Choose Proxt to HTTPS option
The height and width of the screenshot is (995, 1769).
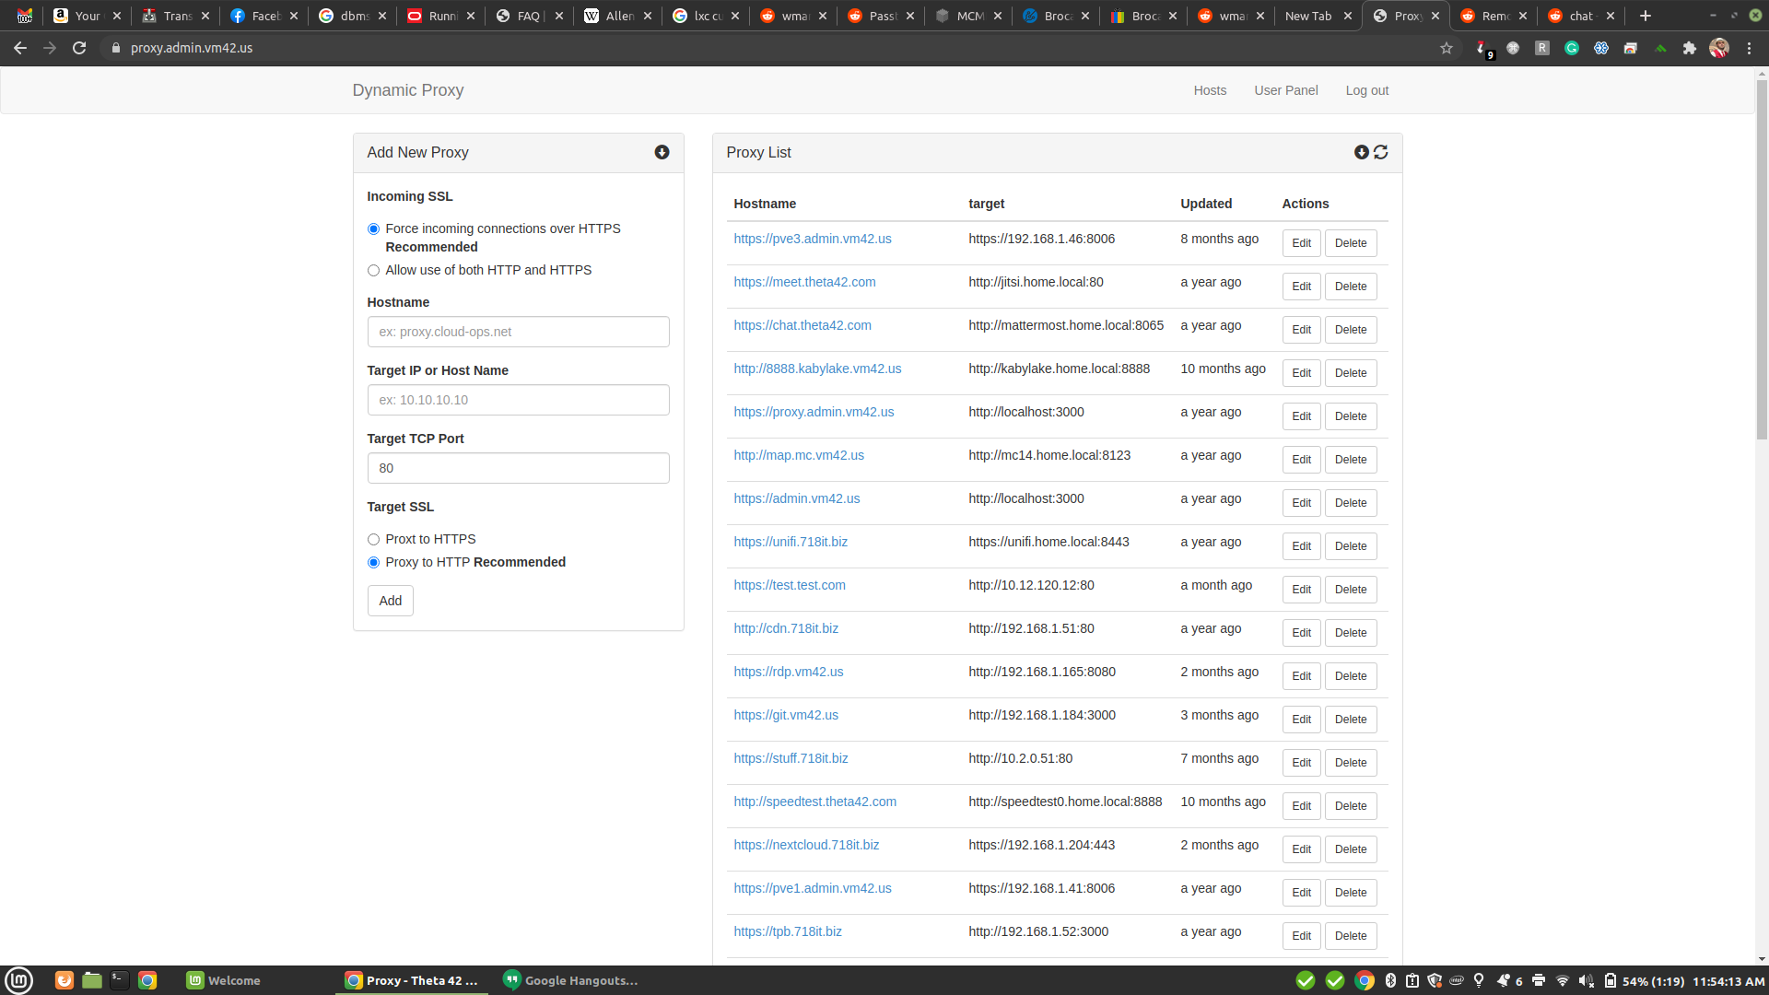pos(373,539)
